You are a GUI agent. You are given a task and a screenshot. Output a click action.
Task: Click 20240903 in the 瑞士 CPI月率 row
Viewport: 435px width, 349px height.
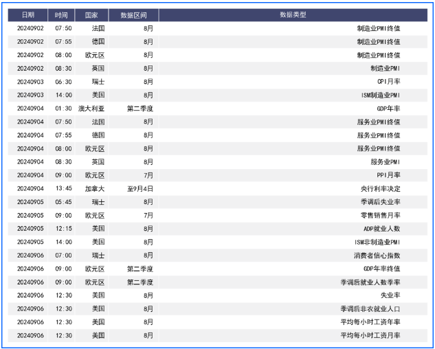30,82
